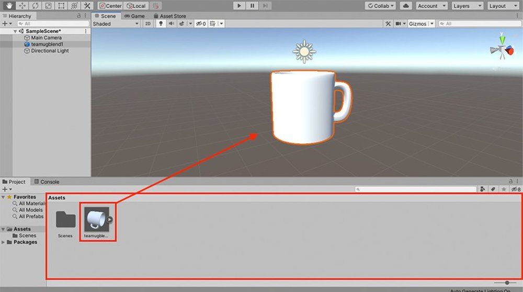Viewport: 523px width, 292px height.
Task: Adjust the asset icon size slider
Action: coord(507,283)
